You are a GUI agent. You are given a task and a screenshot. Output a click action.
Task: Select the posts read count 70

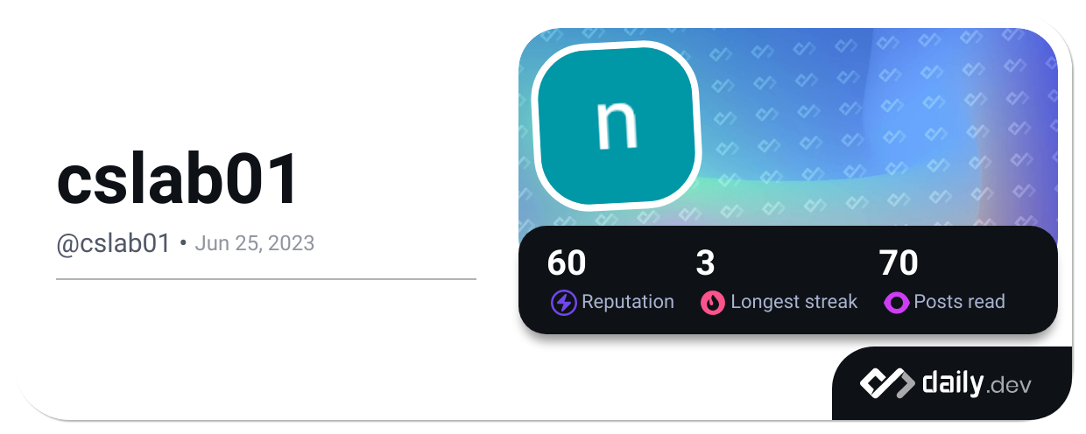pyautogui.click(x=899, y=262)
